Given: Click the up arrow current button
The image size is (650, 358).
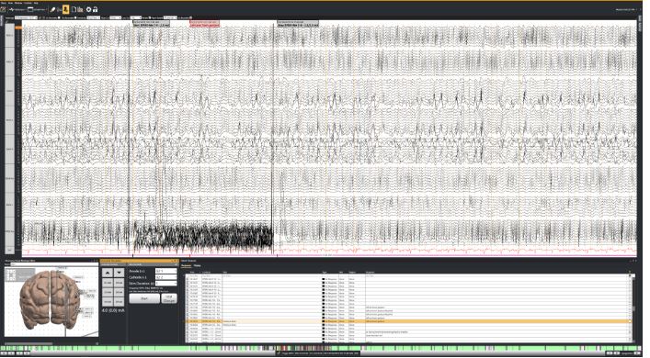Looking at the screenshot, I should (108, 273).
